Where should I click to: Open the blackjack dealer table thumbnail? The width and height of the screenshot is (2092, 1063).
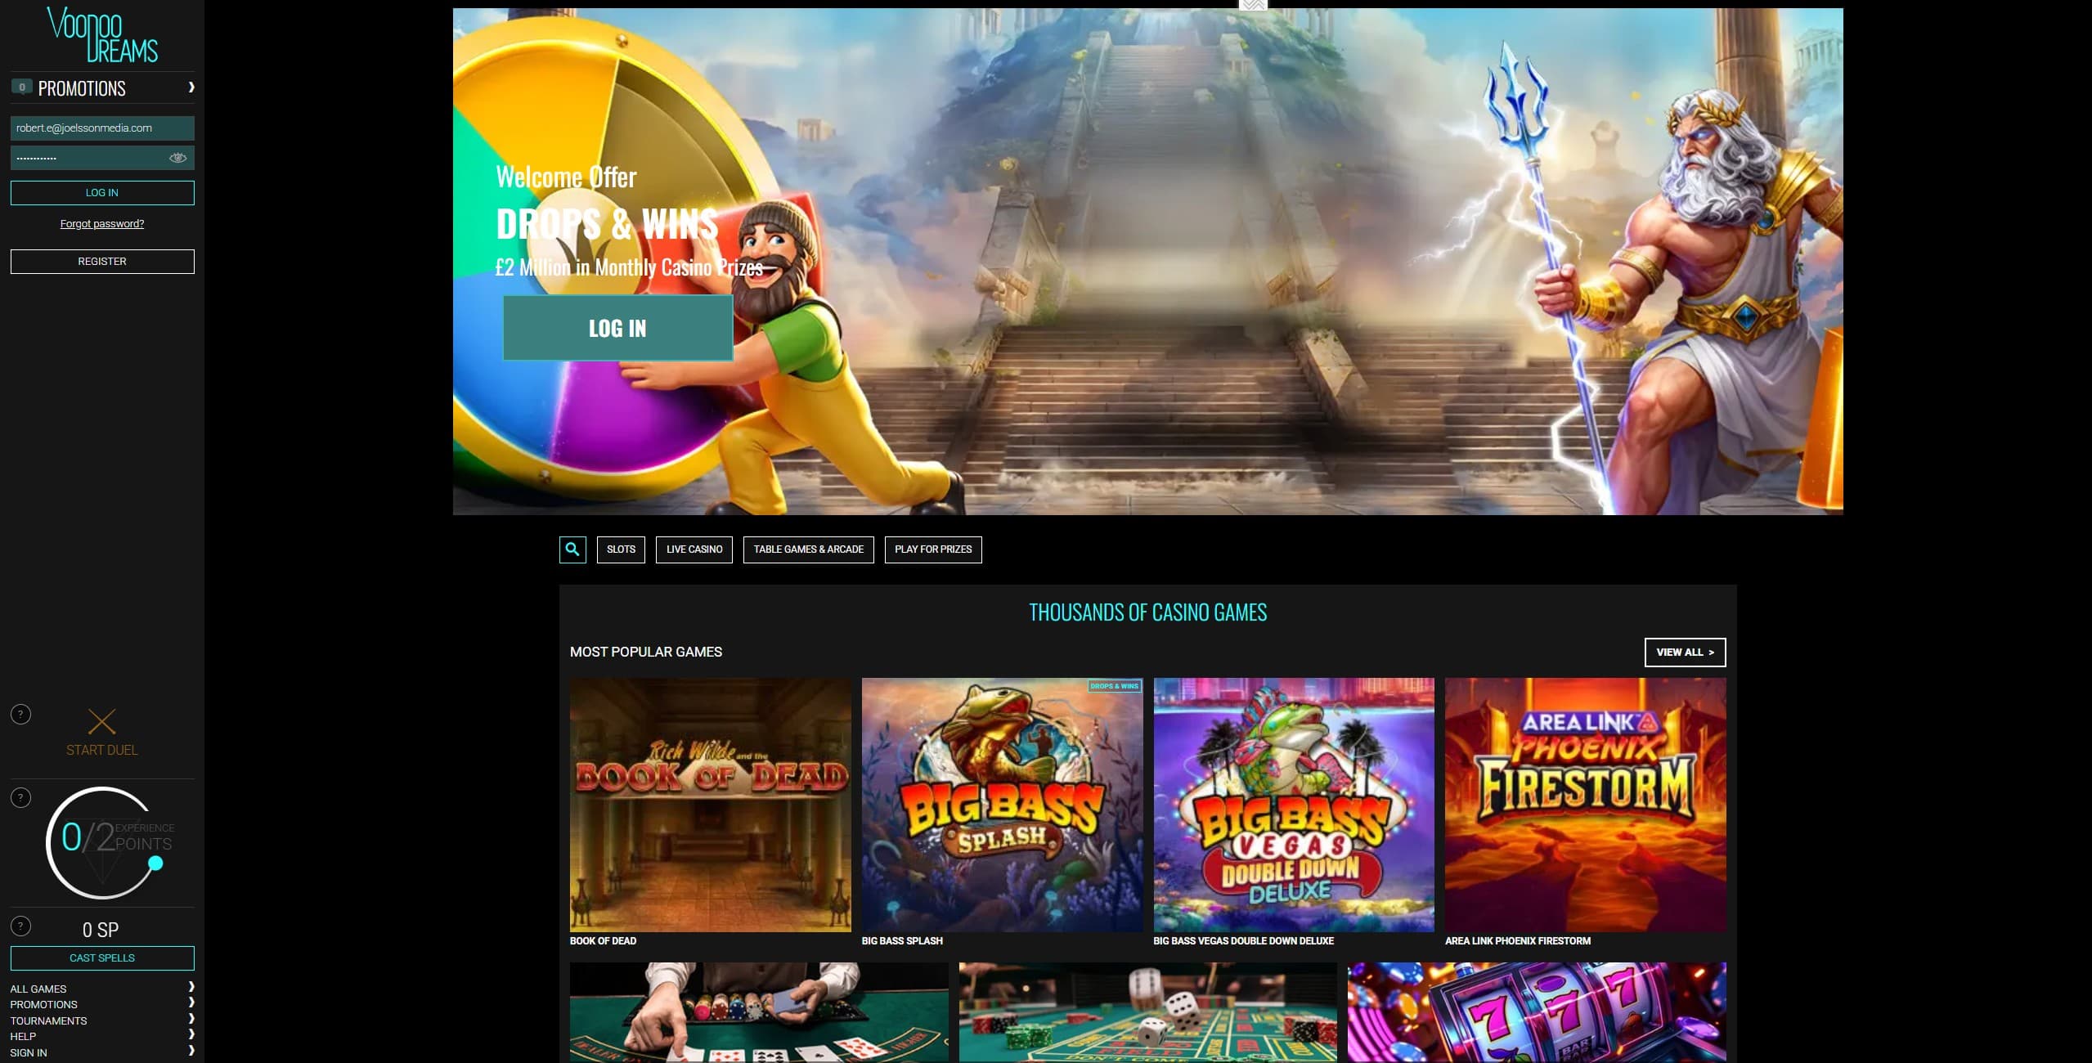(759, 1012)
